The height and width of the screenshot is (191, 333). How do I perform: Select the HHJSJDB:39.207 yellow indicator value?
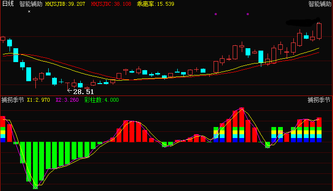tap(65, 4)
